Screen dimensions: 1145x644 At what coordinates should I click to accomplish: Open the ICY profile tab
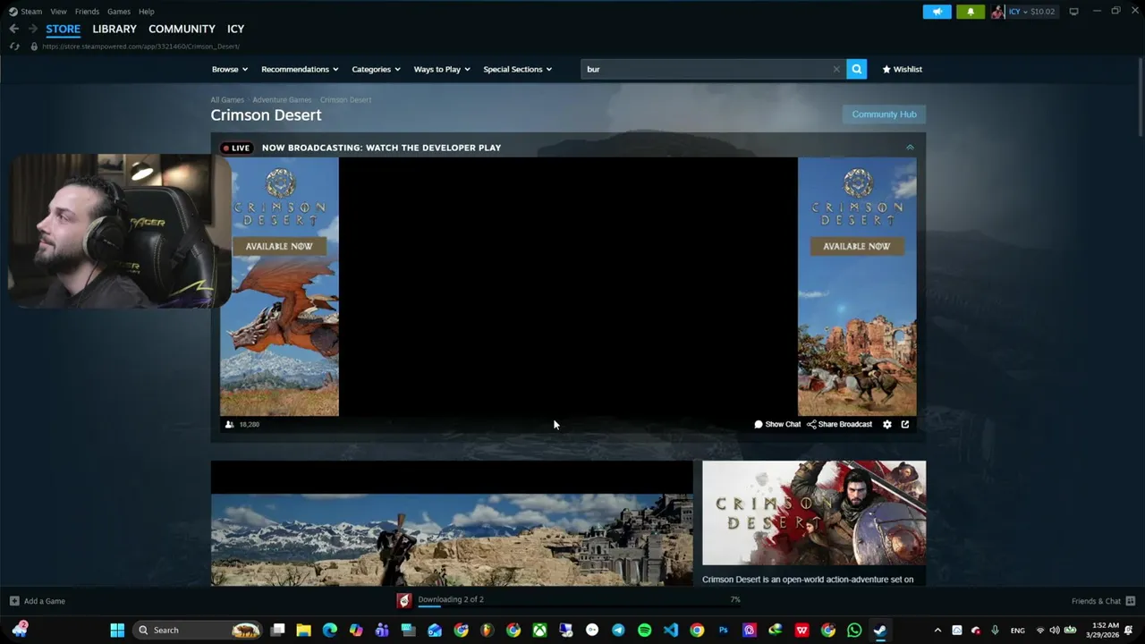pyautogui.click(x=235, y=29)
